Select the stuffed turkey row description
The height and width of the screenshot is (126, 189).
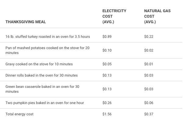[x=48, y=37]
